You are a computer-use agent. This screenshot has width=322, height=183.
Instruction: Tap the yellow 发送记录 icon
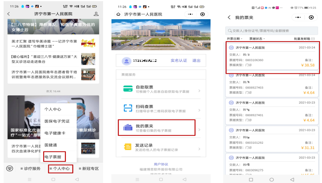tap(128, 147)
